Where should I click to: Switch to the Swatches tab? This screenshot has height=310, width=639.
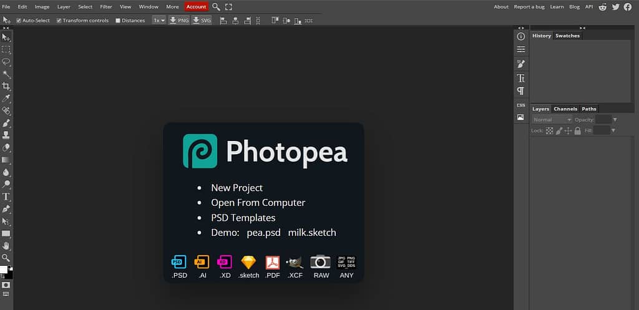[567, 36]
